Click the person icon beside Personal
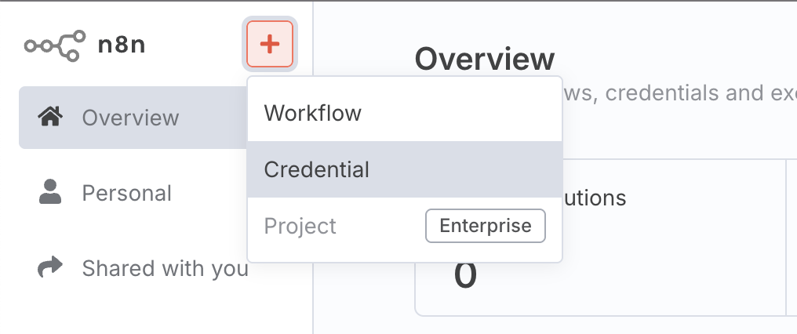797x334 pixels. tap(50, 193)
